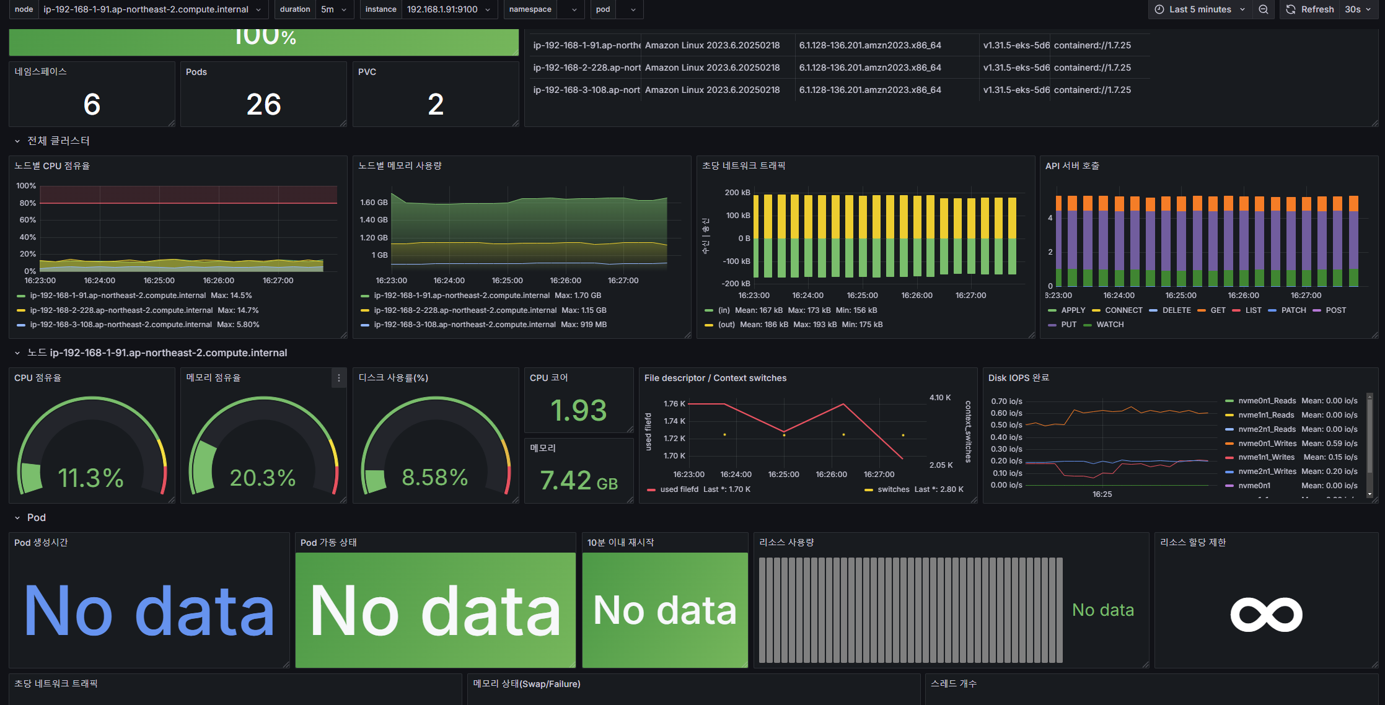The width and height of the screenshot is (1385, 705).
Task: Click the zoom out time range icon
Action: [1264, 9]
